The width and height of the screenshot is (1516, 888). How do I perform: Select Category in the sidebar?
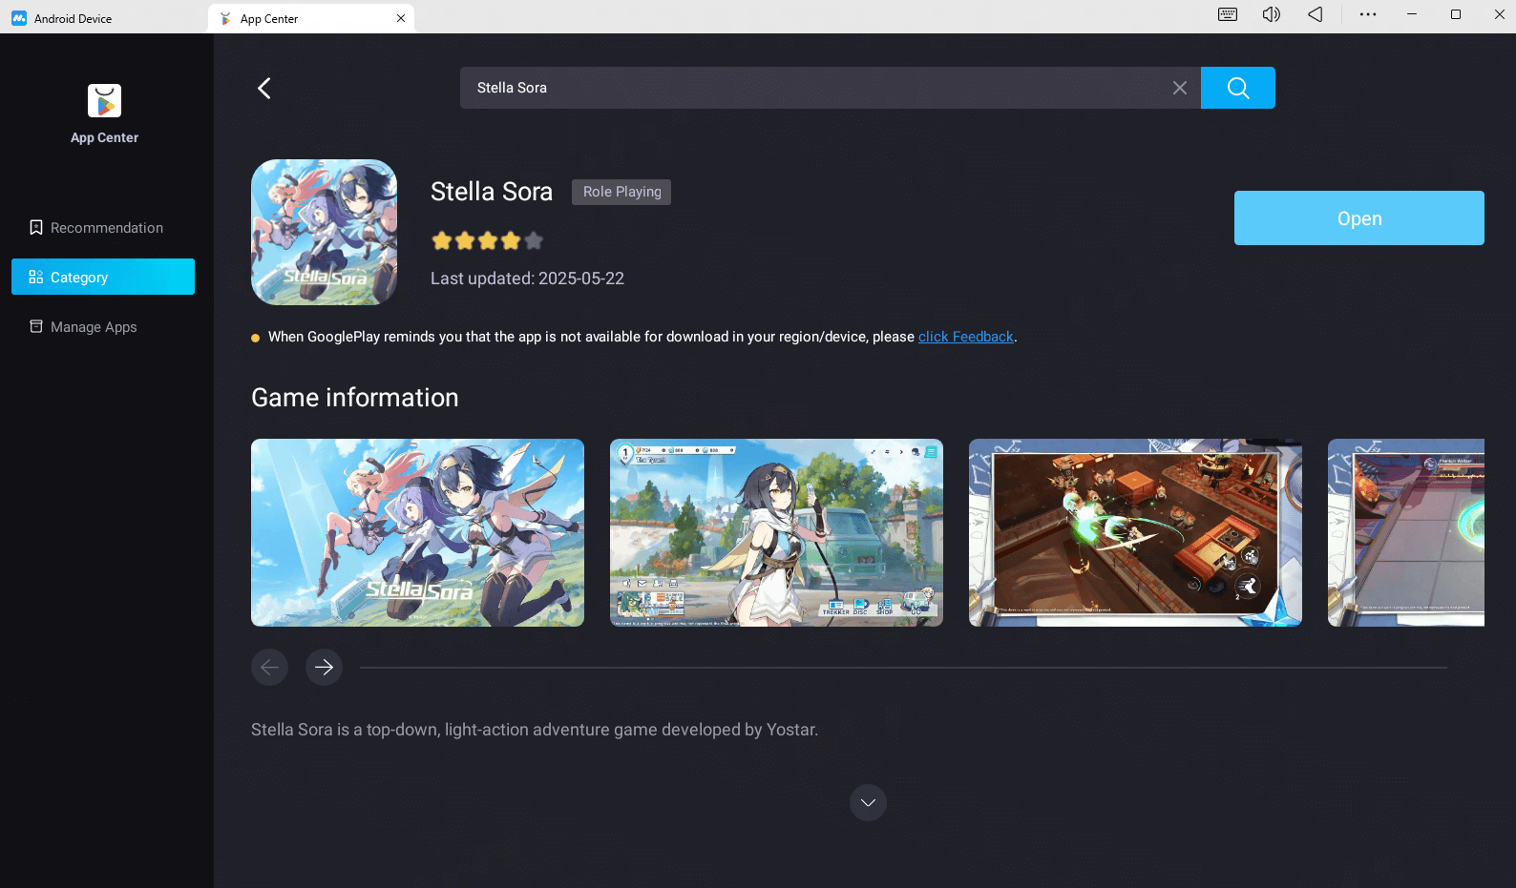103,278
